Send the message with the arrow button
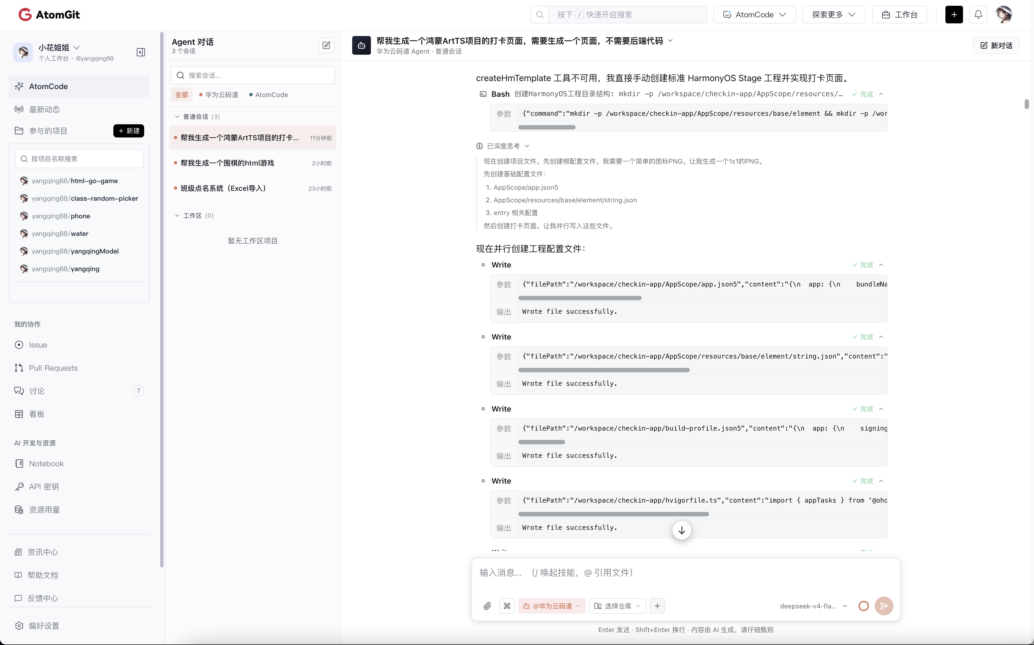The image size is (1034, 645). pos(884,606)
